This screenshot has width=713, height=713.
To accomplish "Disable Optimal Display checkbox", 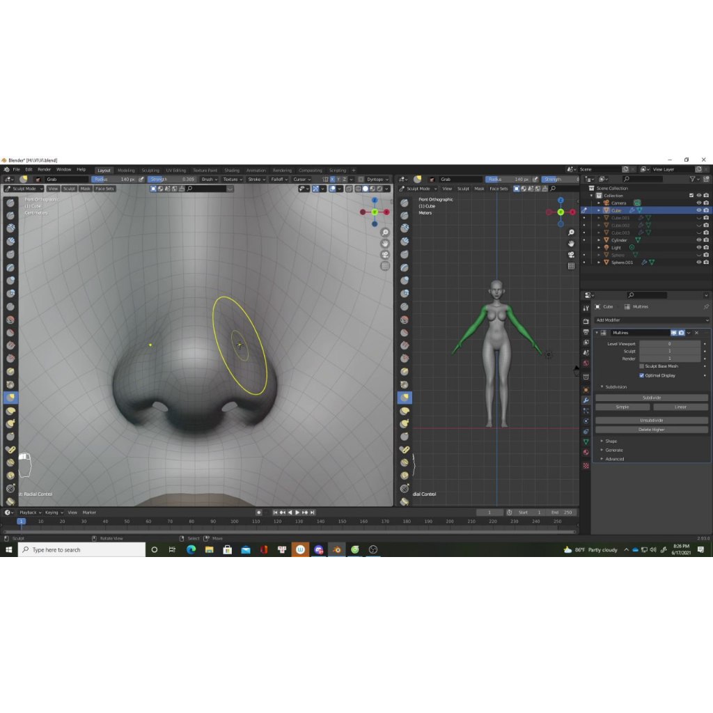I will point(641,375).
